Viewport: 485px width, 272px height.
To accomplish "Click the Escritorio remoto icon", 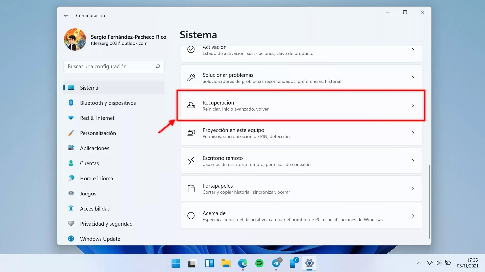I will click(191, 161).
